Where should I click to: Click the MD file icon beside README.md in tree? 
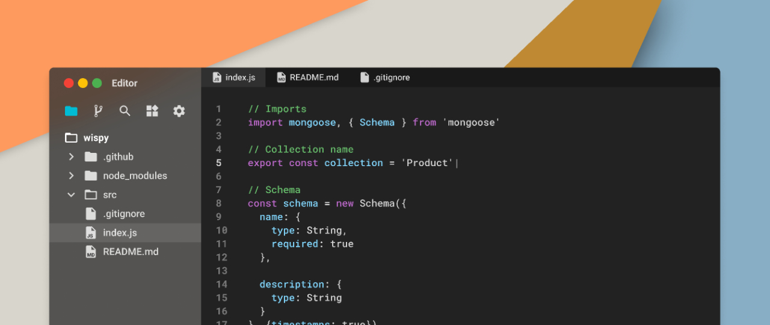(x=91, y=252)
